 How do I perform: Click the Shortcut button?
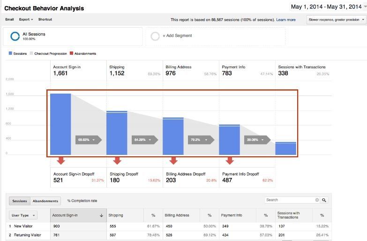tap(45, 19)
